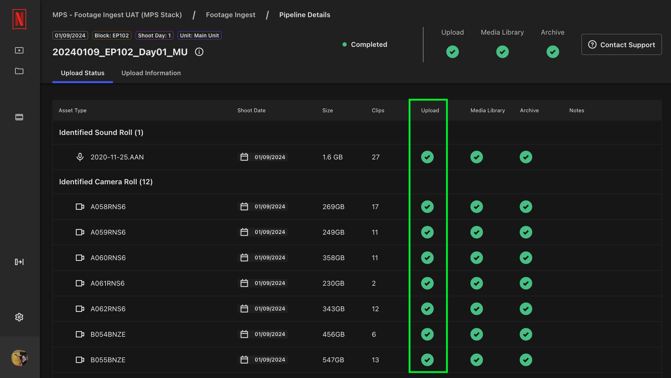Image resolution: width=671 pixels, height=378 pixels.
Task: Open the video player sidebar icon
Action: [19, 50]
